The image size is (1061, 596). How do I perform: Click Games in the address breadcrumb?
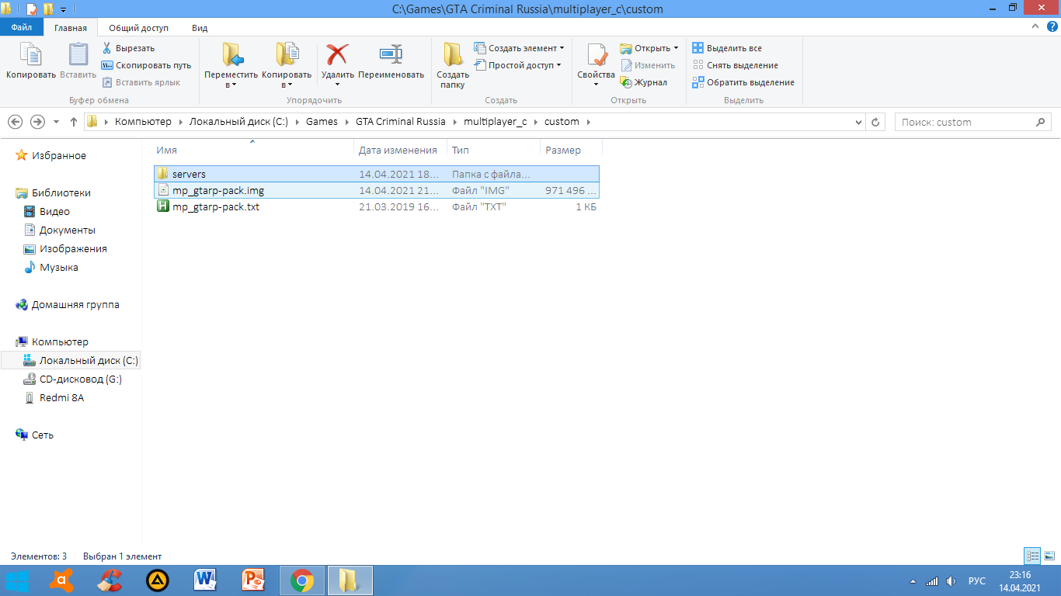tap(322, 122)
